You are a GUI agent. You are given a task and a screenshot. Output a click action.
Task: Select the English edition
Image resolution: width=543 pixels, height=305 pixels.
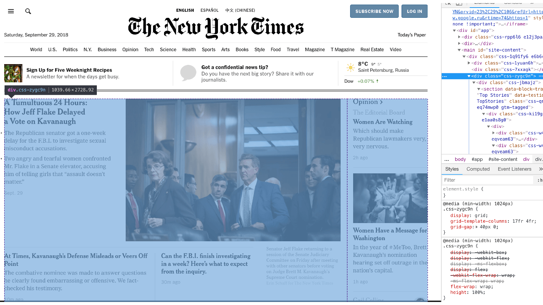(185, 11)
